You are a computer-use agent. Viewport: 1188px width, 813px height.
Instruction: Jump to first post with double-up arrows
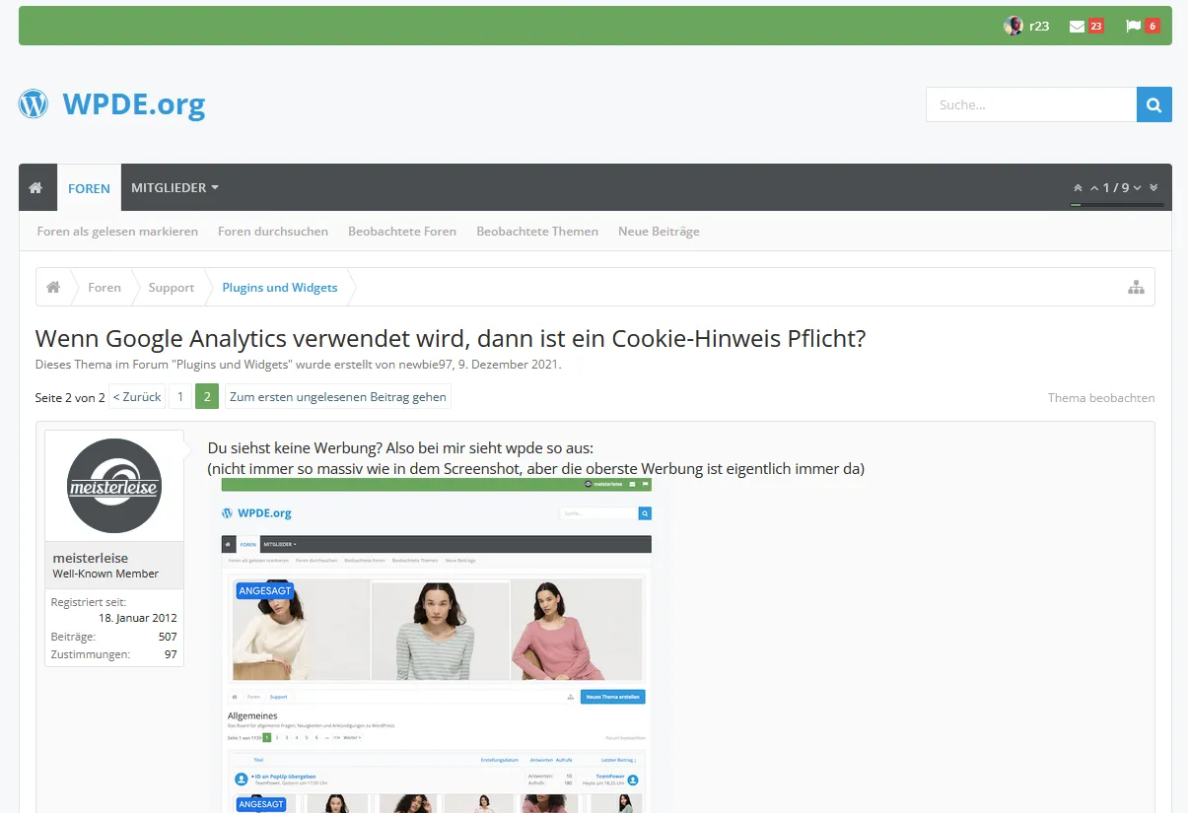coord(1078,188)
